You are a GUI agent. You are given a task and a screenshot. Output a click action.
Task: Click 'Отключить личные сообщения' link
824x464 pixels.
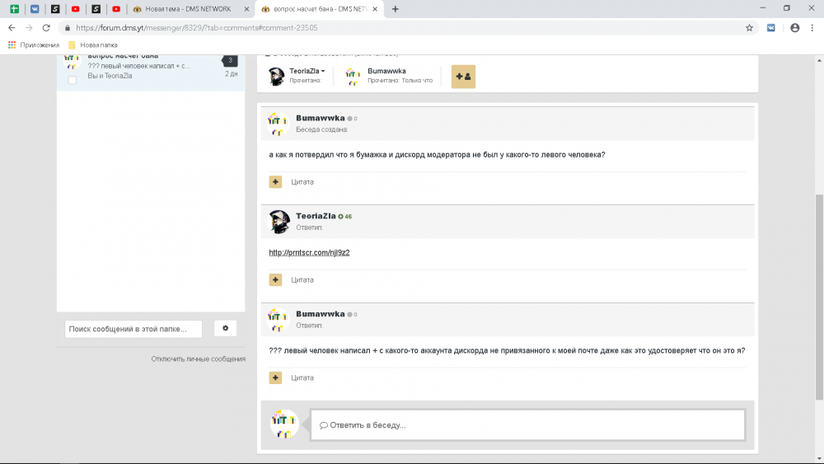(198, 359)
